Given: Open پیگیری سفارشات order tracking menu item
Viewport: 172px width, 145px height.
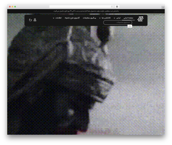Looking at the screenshot, I should 89,18.
